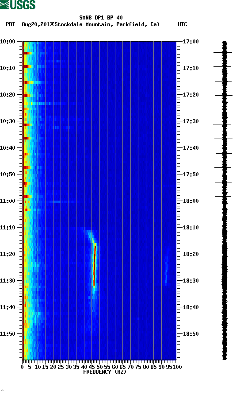The height and width of the screenshot is (395, 244).
Task: Click the 35 Hz frequency tick label
Action: tap(76, 367)
